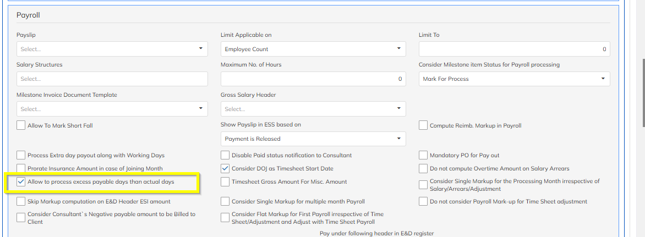Screen dimensions: 645x237
Task: Open the Payslip dropdown
Action: [x=112, y=49]
